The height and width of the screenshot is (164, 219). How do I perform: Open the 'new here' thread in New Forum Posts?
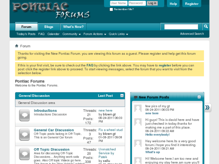[x=152, y=113]
